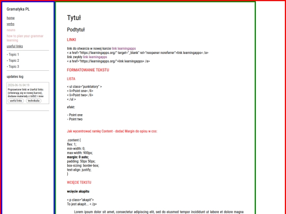Click the target="_blank" anchor code line
This screenshot has height=214, width=286.
(138, 53)
